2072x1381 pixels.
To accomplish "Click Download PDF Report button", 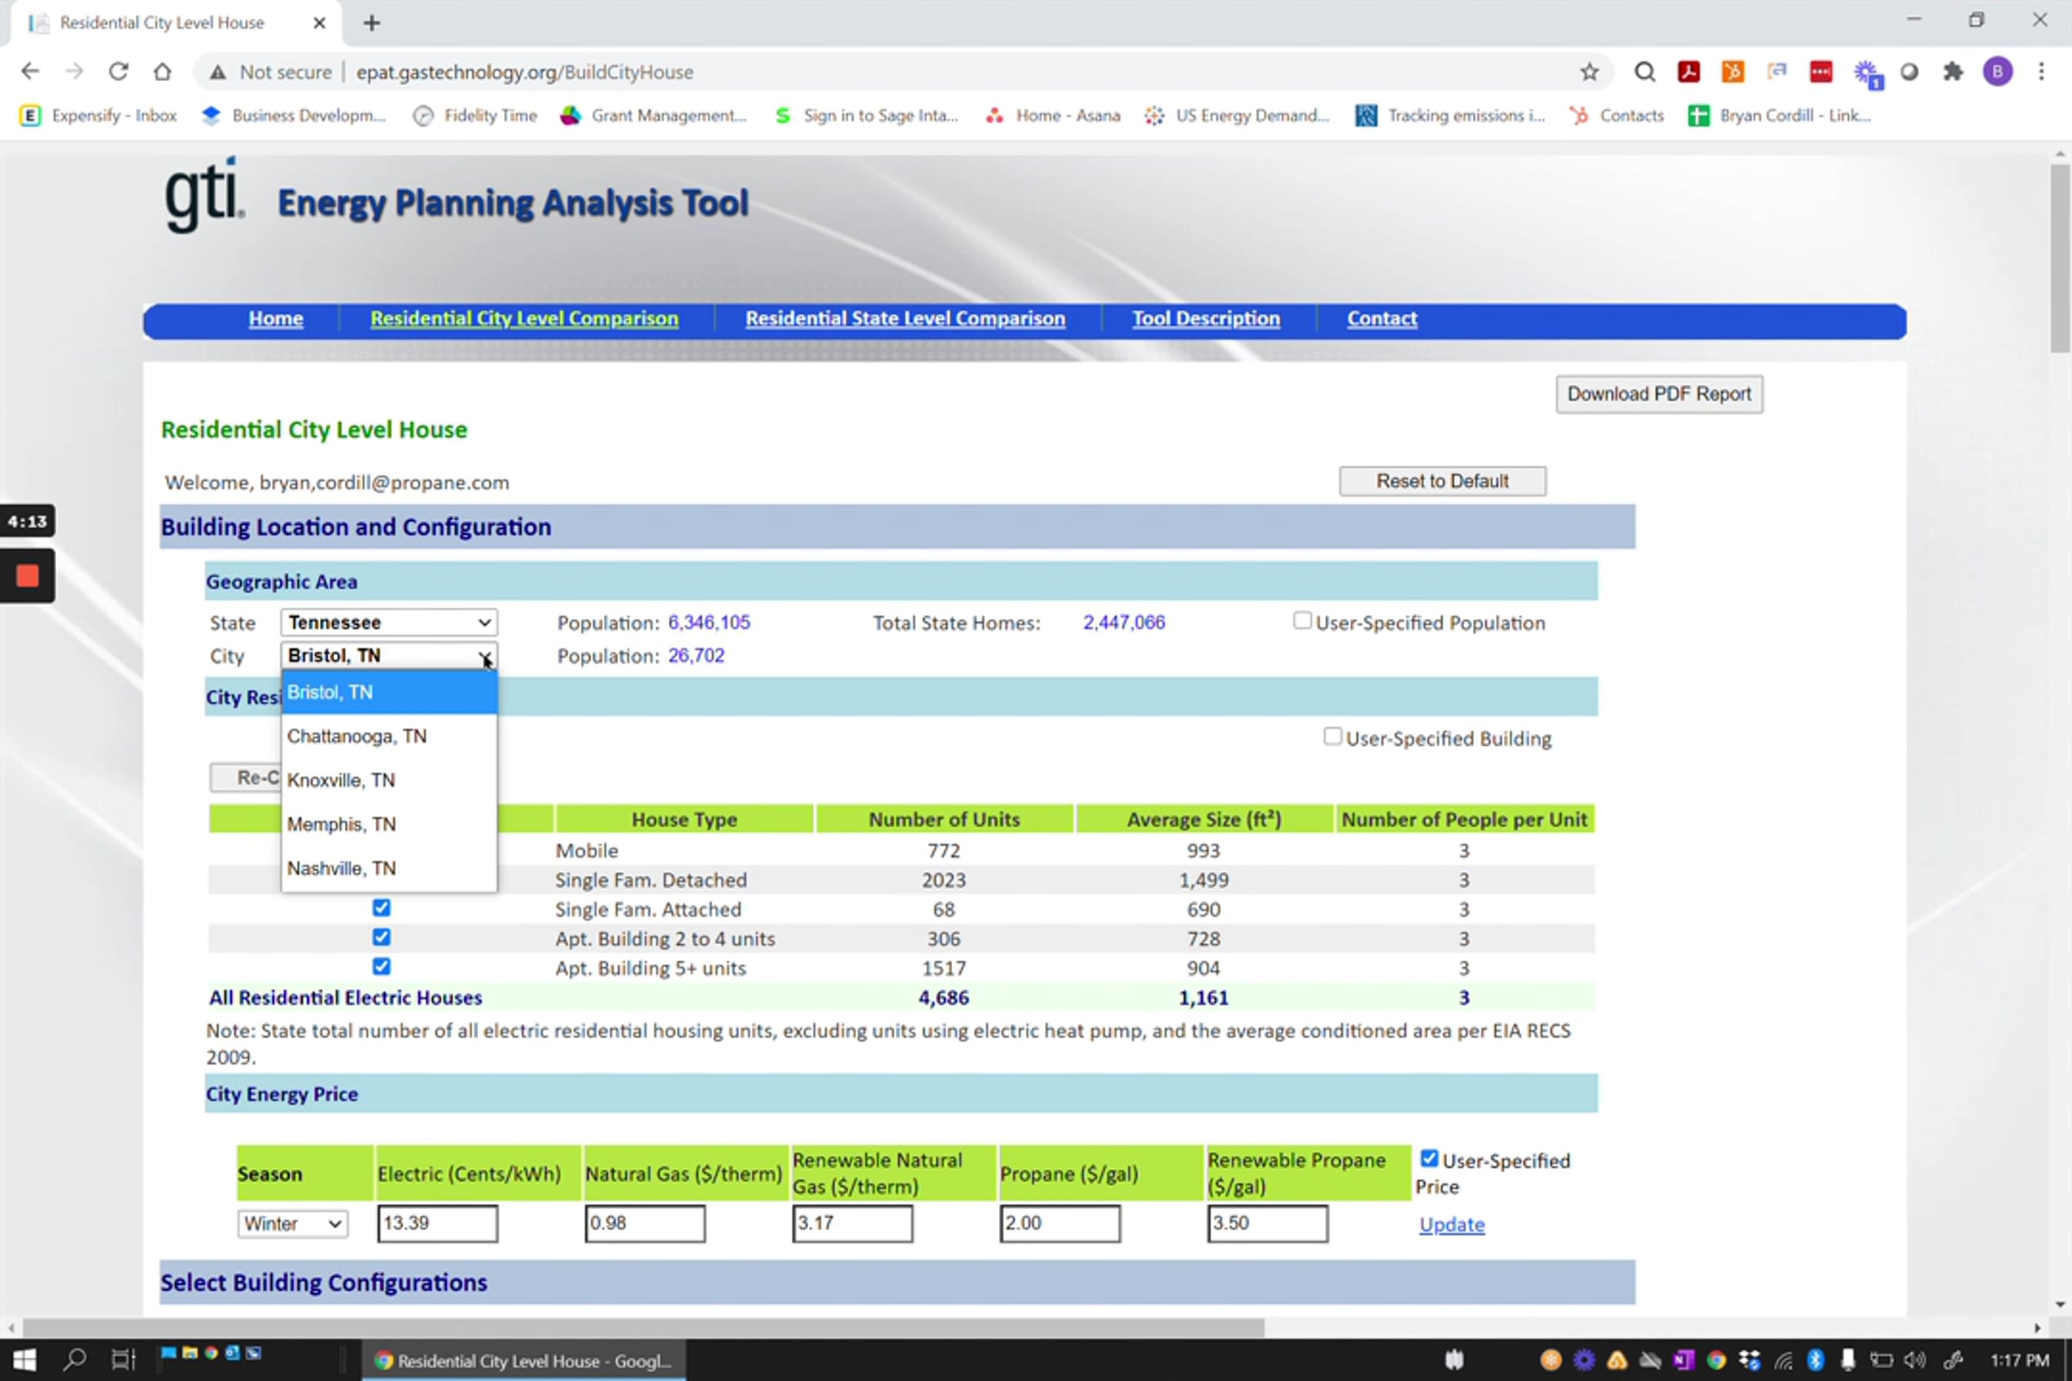I will pyautogui.click(x=1658, y=394).
